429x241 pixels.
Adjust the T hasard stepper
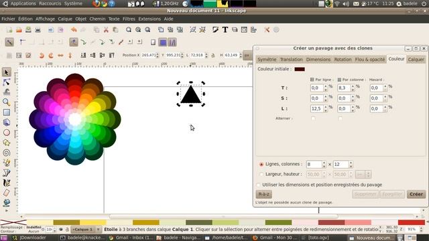click(385, 88)
